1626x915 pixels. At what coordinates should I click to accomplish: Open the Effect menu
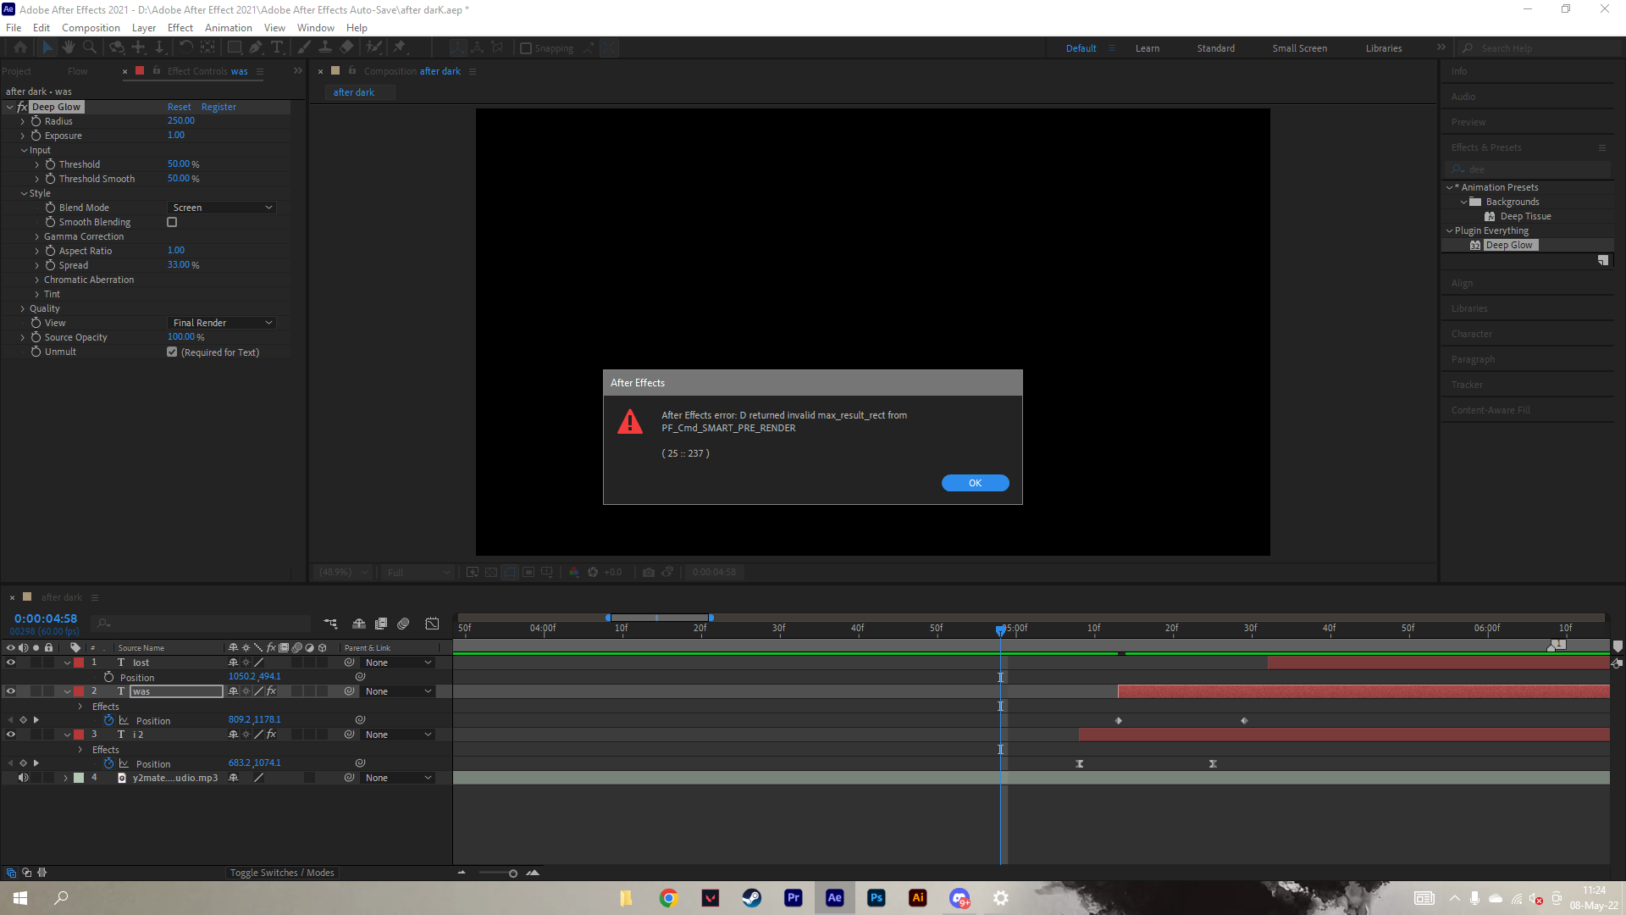point(180,27)
